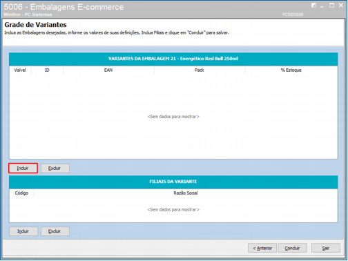Image resolution: width=348 pixels, height=261 pixels.
Task: Click the window edit icon in title bar
Action: click(x=313, y=6)
